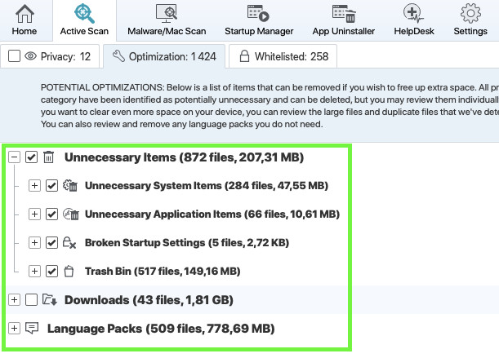Viewport: 499px width, 358px height.
Task: Select Unnecessary Application Items (66 files) row text
Action: [x=212, y=214]
